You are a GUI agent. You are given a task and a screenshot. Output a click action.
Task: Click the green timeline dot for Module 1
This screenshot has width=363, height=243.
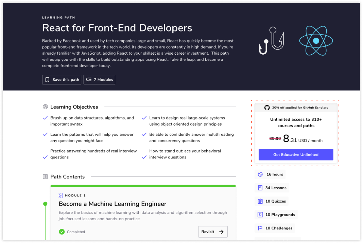(46, 204)
